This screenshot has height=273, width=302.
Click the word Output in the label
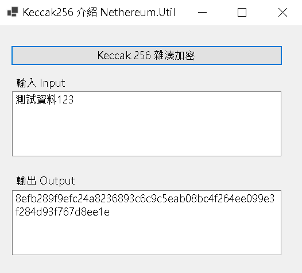pos(57,181)
